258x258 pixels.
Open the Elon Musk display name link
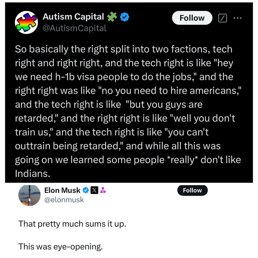62,190
